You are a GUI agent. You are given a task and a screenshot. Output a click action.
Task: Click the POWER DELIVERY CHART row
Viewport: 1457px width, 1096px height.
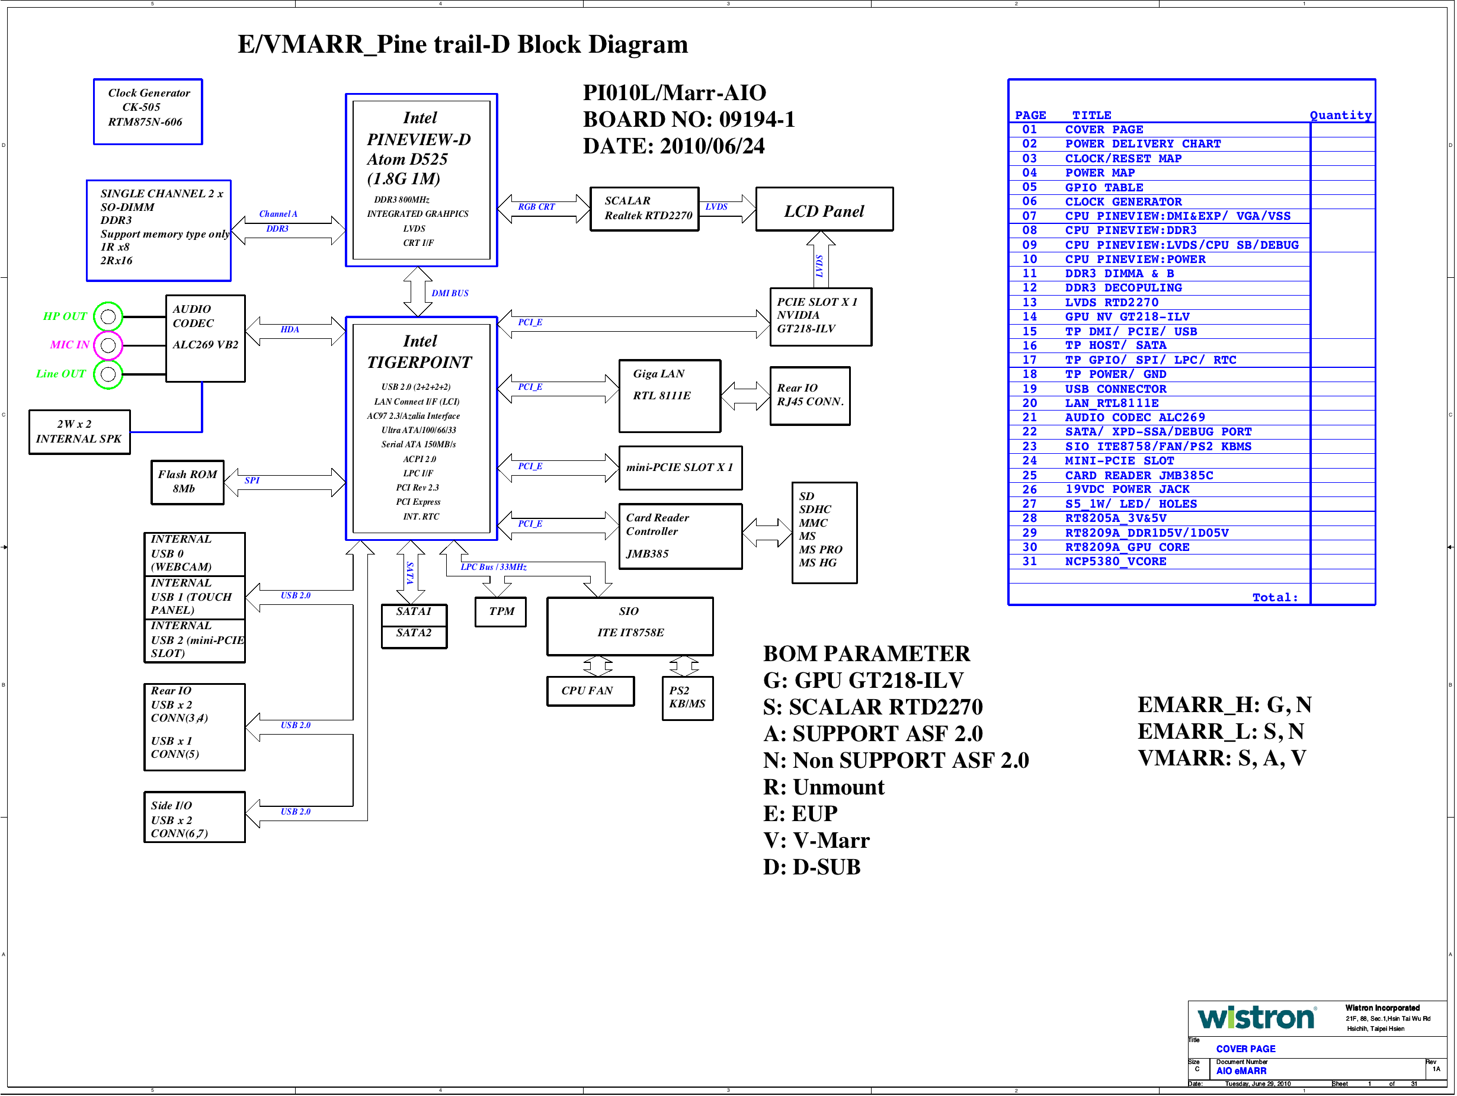[1192, 144]
